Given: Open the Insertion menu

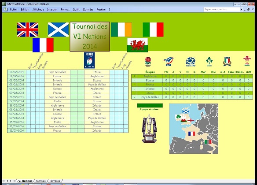Looking at the screenshot, I should [x=52, y=10].
